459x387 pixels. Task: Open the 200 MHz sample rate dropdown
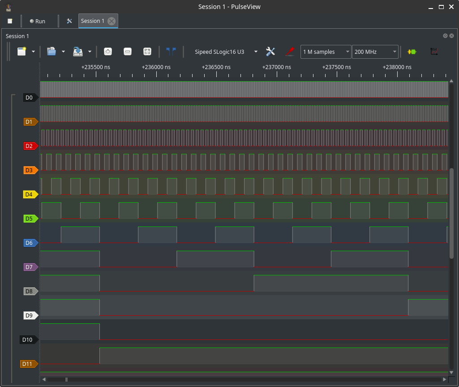point(375,52)
